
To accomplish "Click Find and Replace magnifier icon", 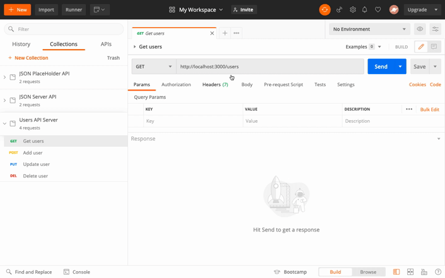I will click(9, 272).
